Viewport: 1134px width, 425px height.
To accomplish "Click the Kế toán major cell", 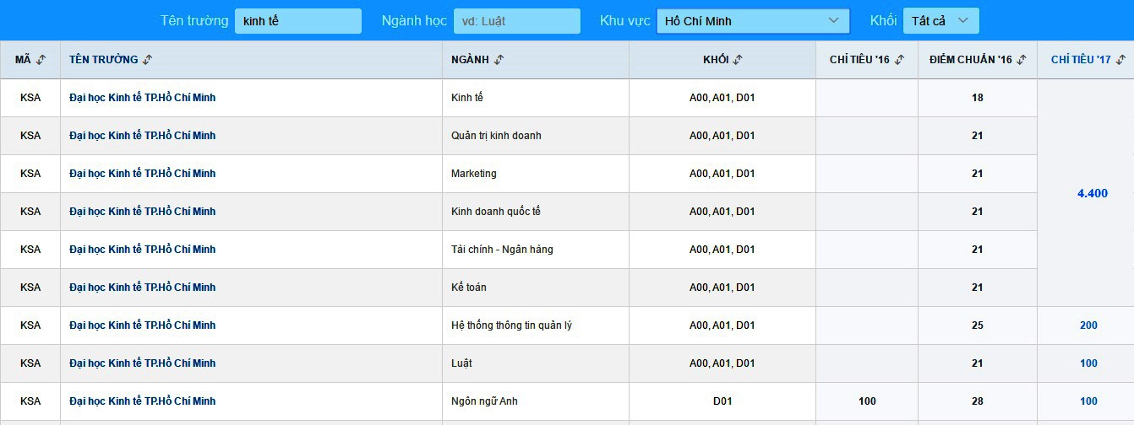I will point(469,288).
